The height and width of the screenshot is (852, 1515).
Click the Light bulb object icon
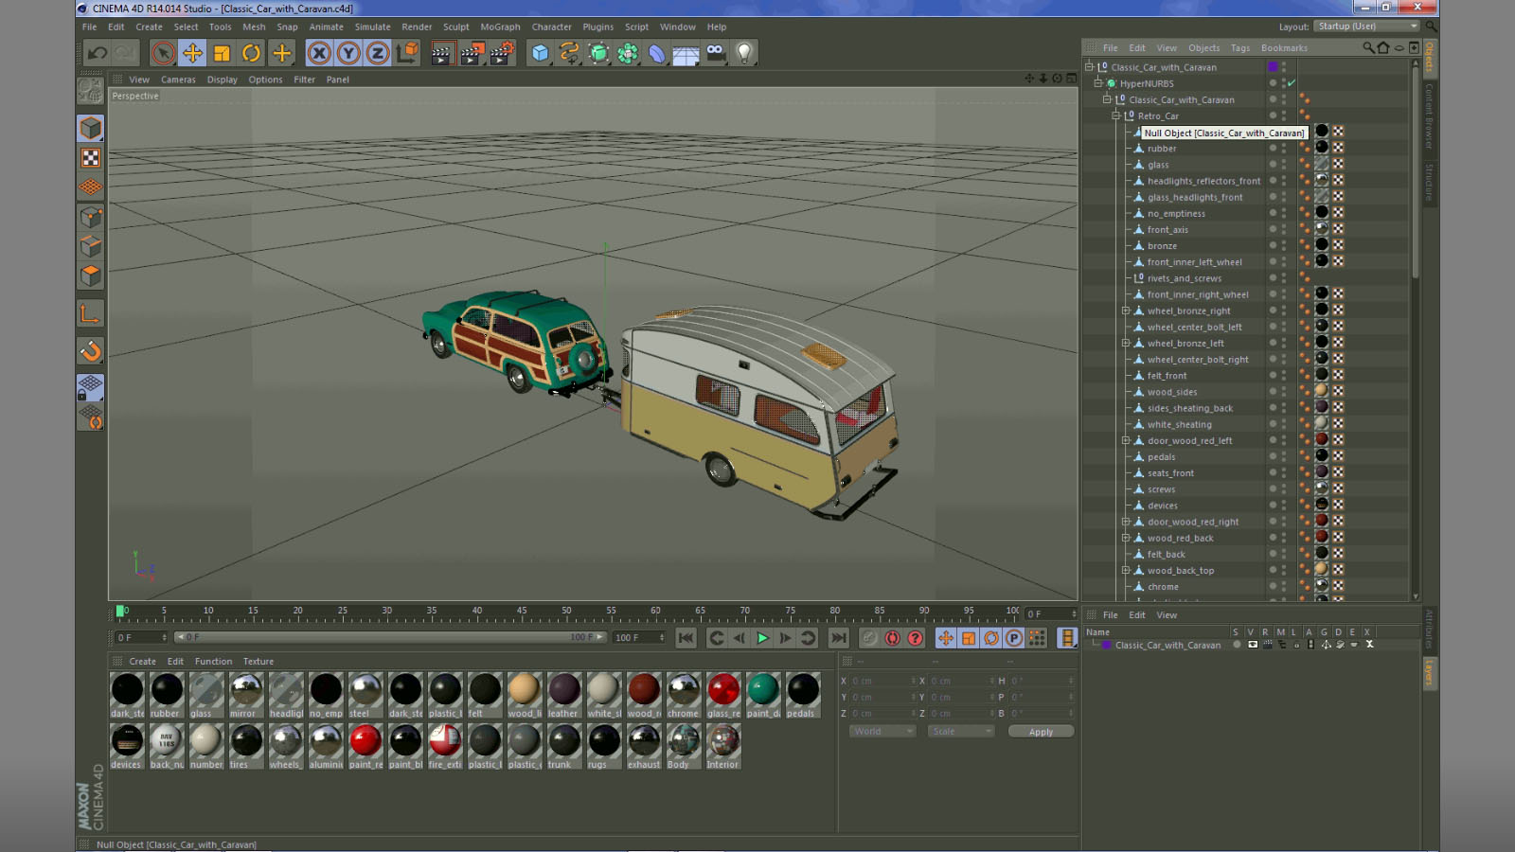(x=744, y=53)
